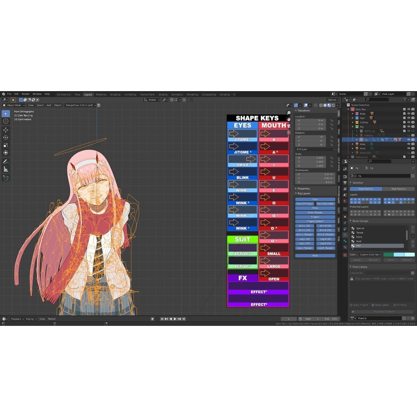Open the File menu
Viewport: 417px width, 417px height.
9,94
